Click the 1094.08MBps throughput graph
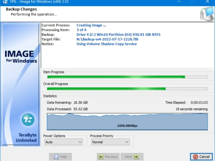Viewport: 215px width, 161px height. pos(127,122)
